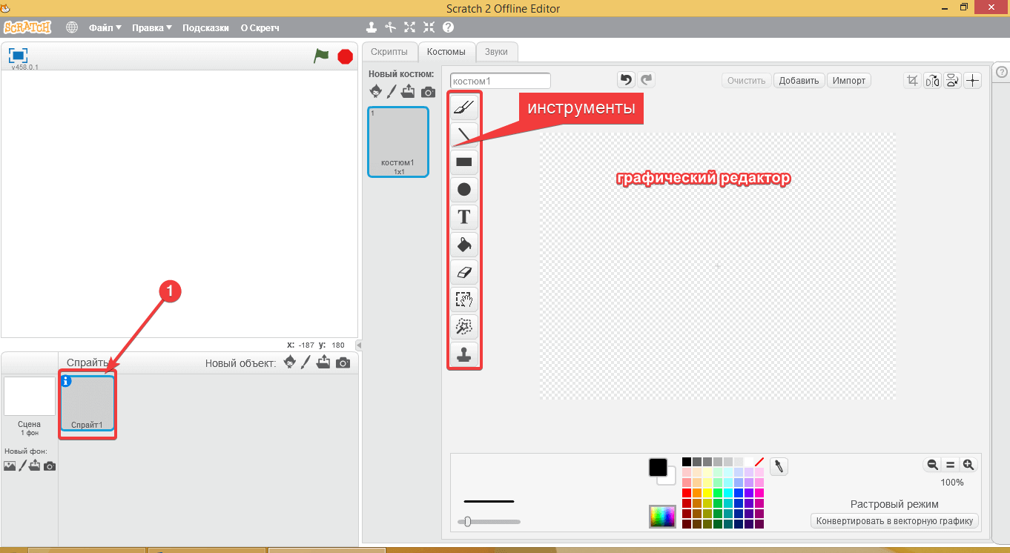Select the Rectangle tool

pos(464,162)
